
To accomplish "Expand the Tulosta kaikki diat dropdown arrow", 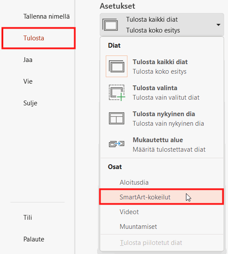I will 218,25.
